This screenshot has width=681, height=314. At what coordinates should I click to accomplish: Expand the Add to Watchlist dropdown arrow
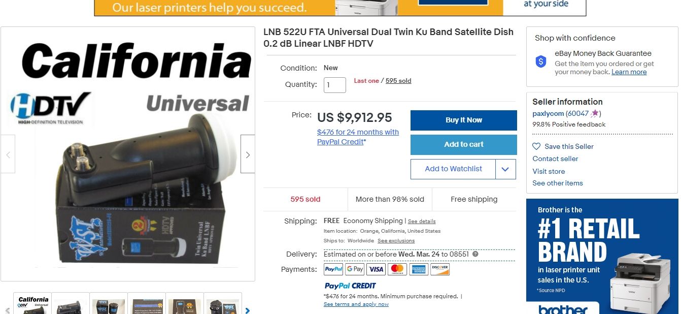click(505, 169)
